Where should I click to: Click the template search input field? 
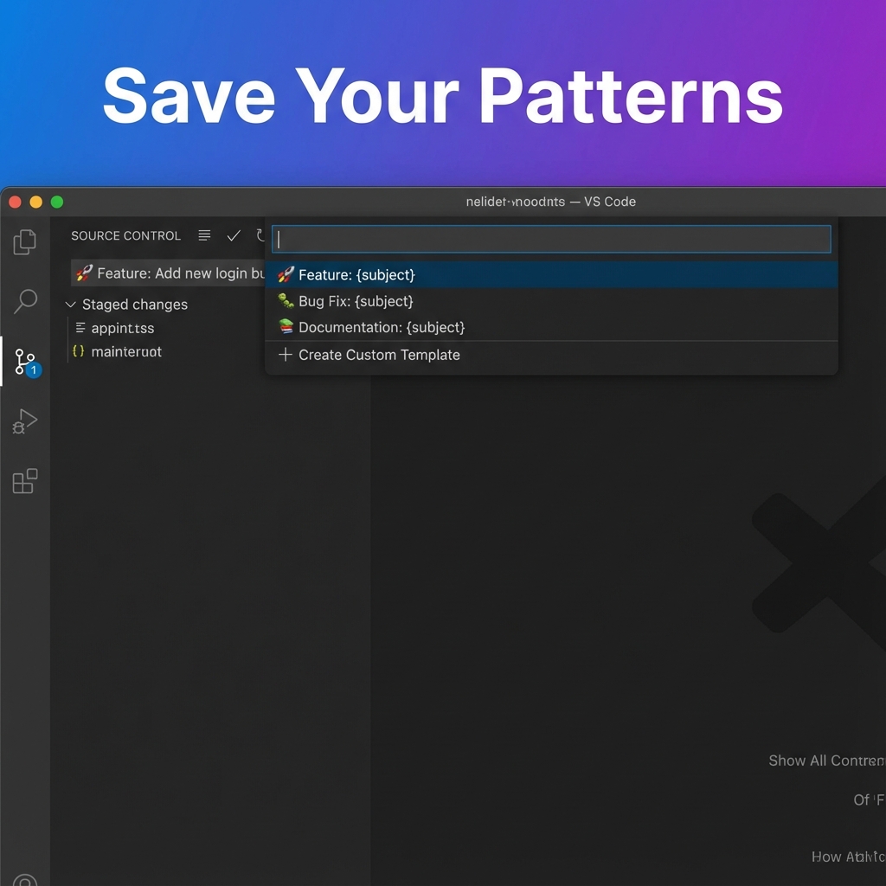[551, 239]
